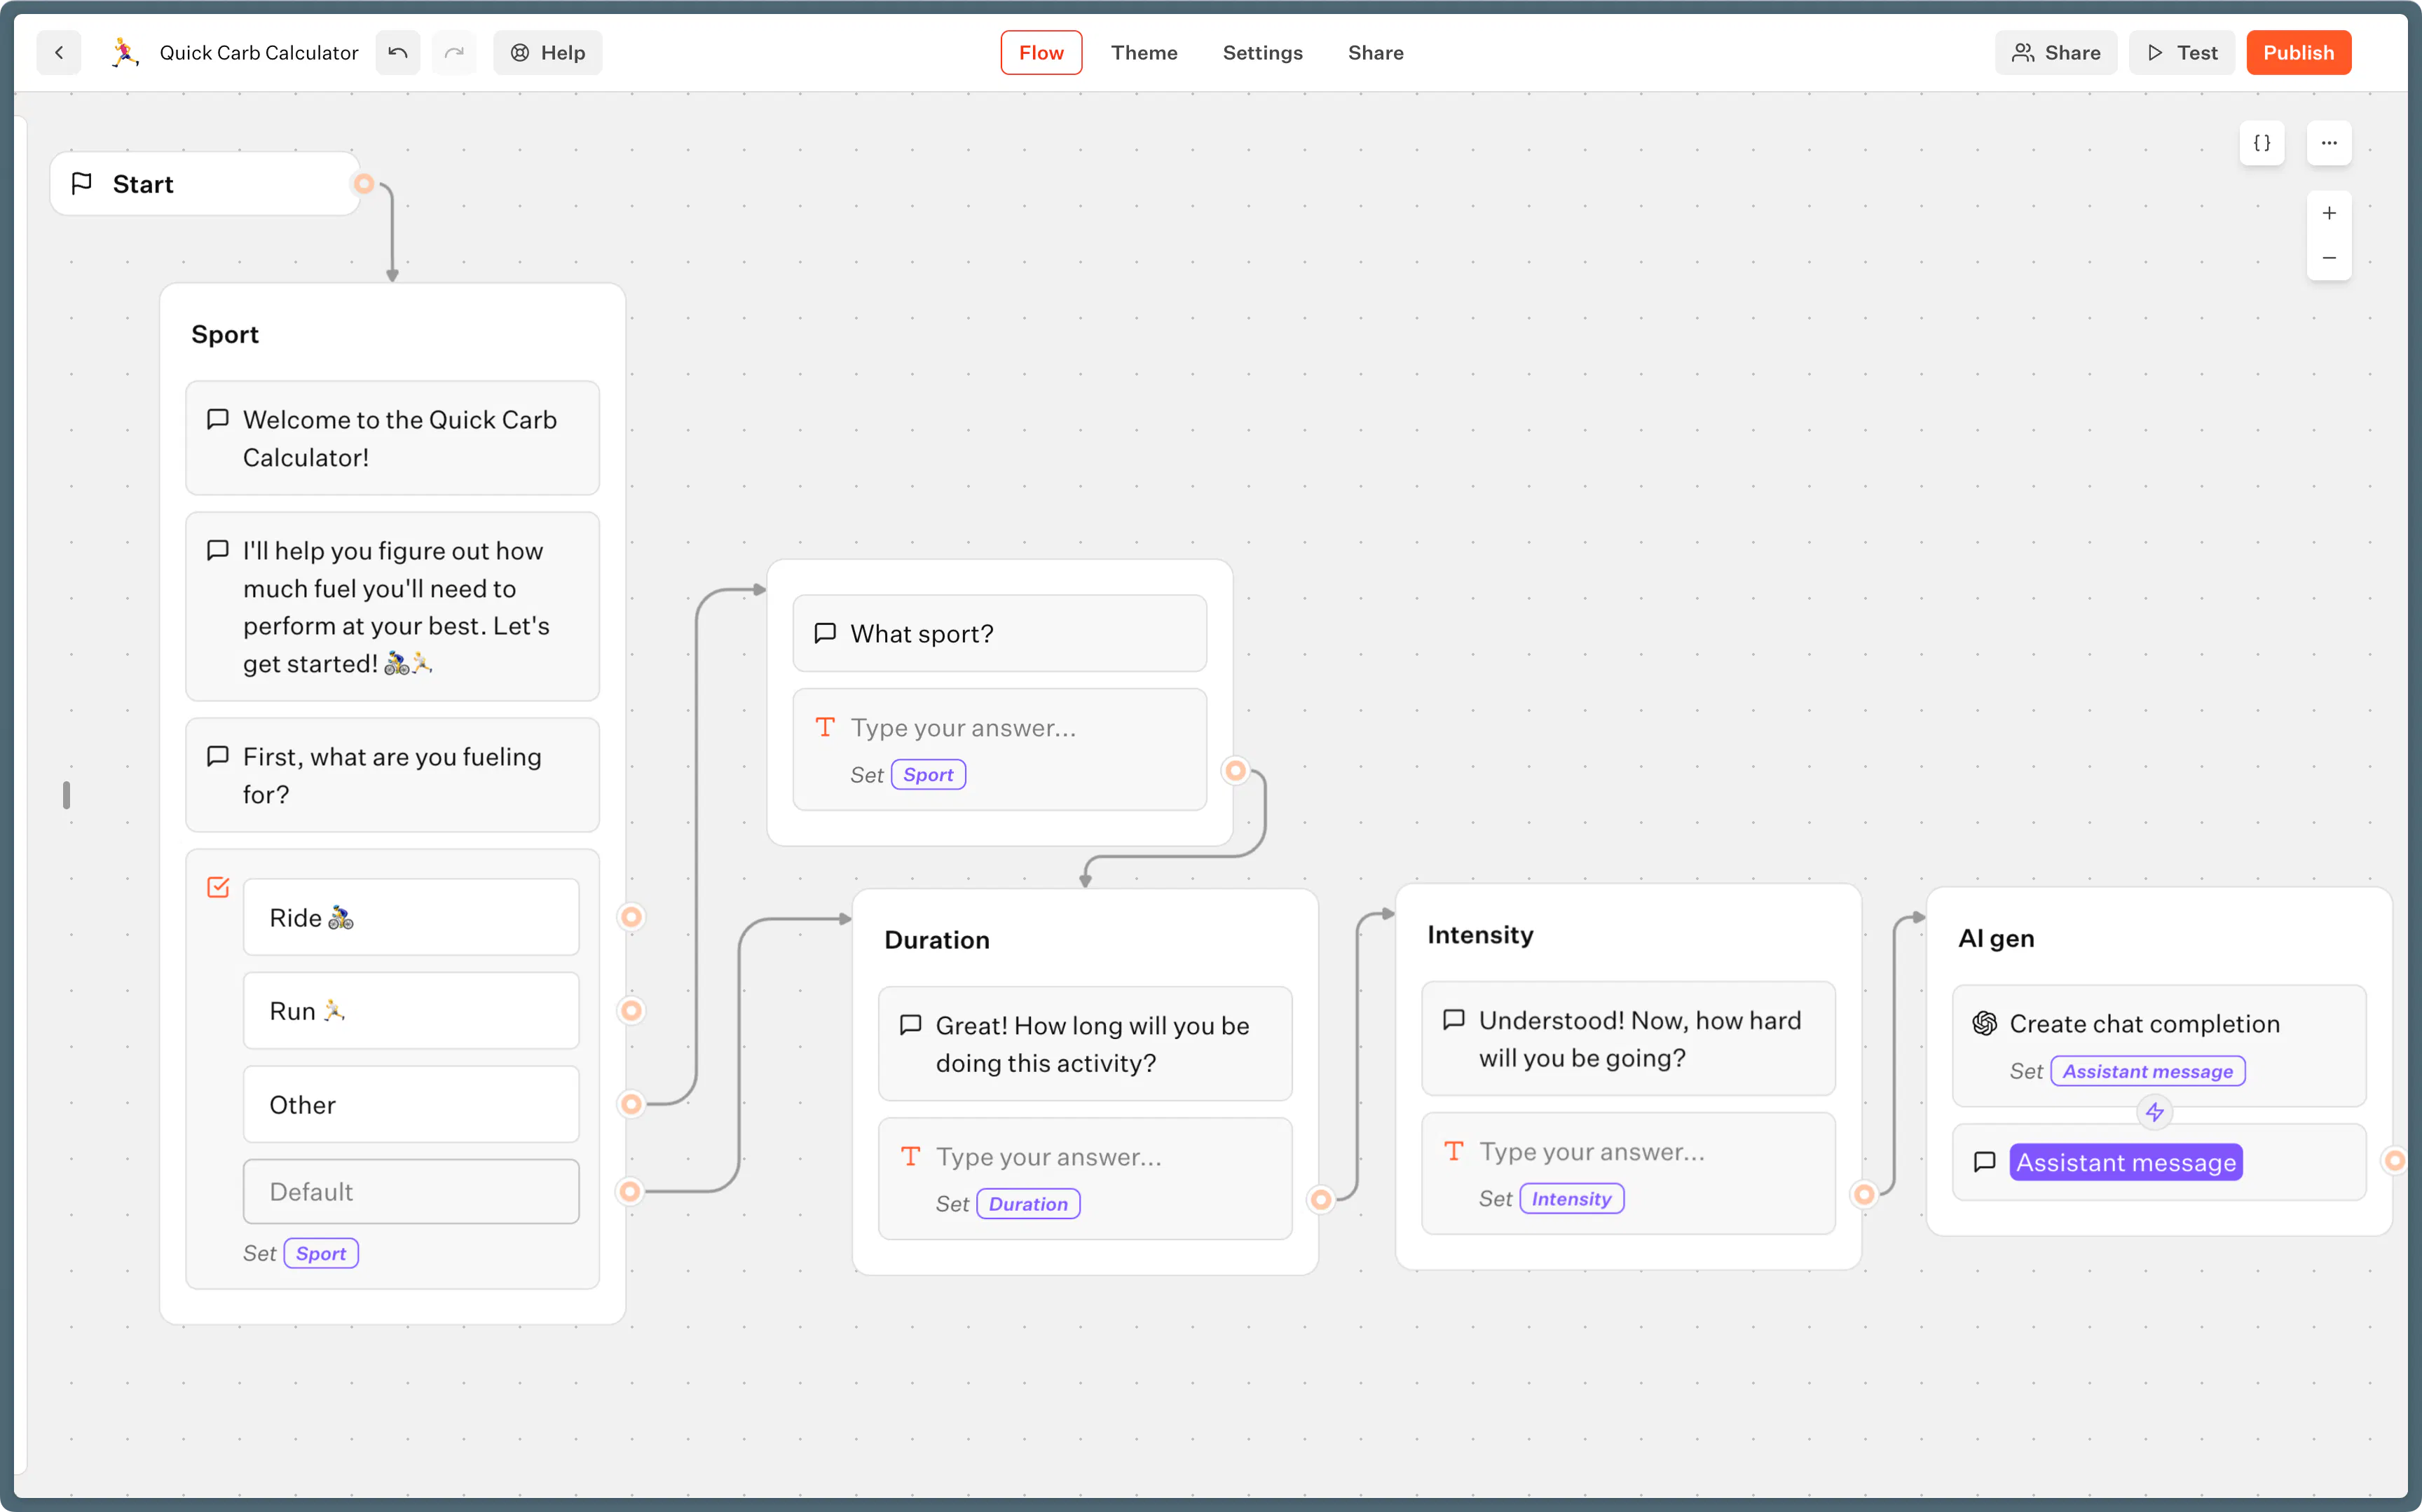Click the lightning icon in the AI gen block

(2154, 1112)
